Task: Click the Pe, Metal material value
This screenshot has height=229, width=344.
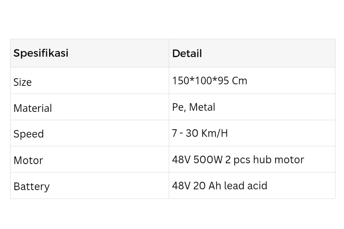Action: (193, 107)
